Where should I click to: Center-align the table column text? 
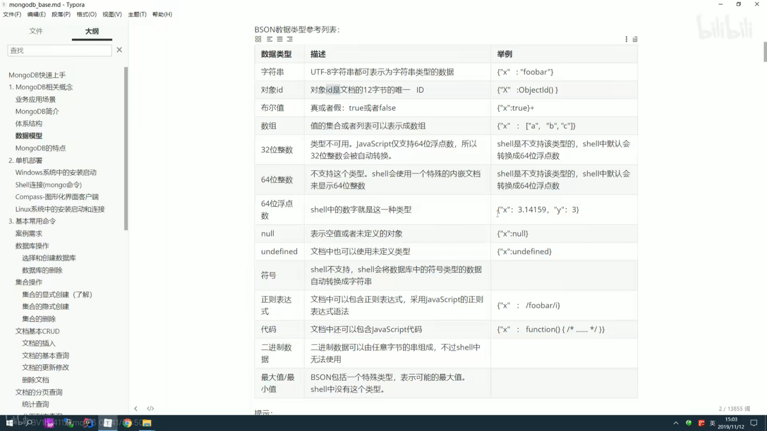tap(279, 39)
